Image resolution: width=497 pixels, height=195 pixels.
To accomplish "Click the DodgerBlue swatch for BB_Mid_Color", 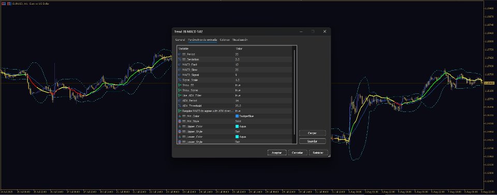I will [237, 116].
